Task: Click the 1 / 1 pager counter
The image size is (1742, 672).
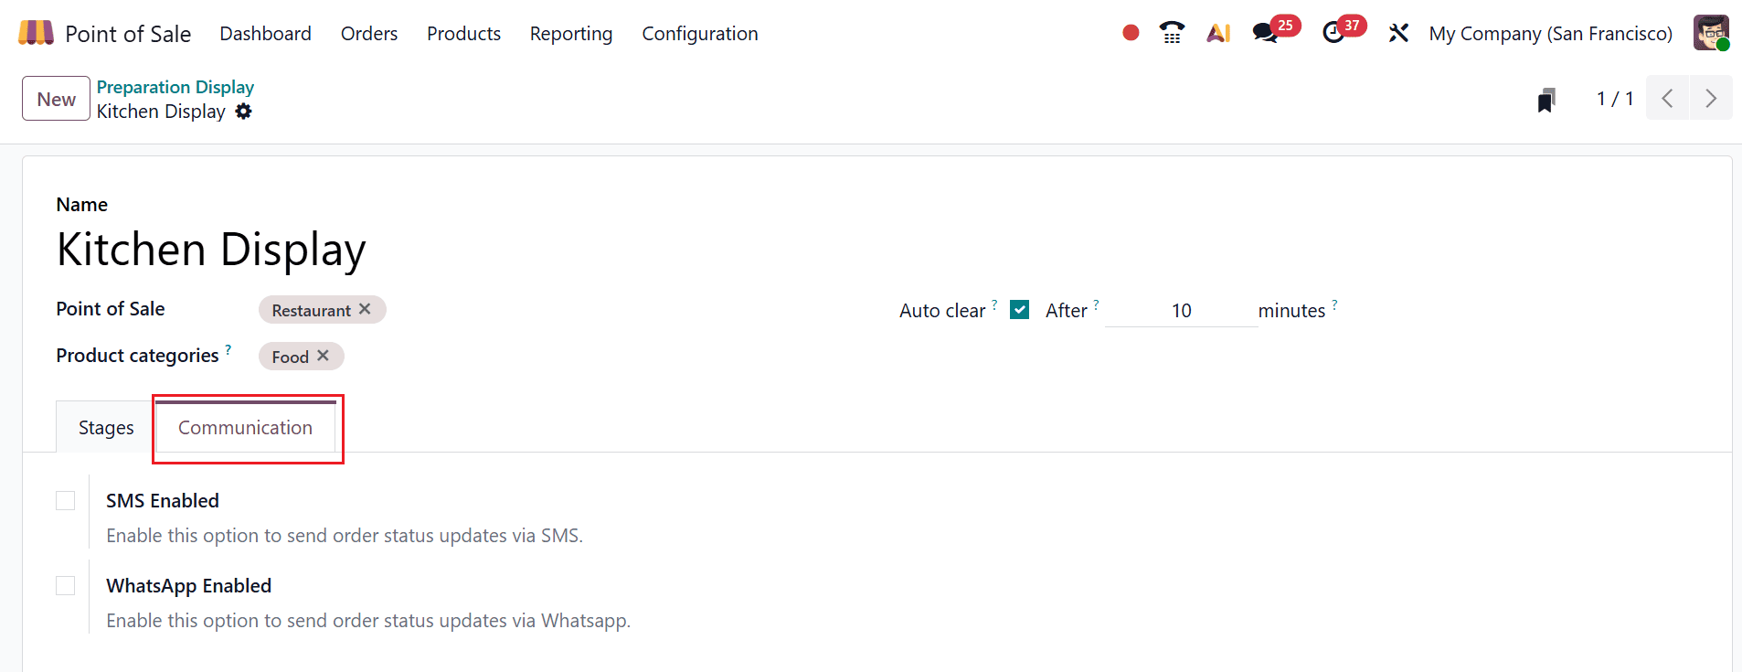Action: tap(1615, 98)
